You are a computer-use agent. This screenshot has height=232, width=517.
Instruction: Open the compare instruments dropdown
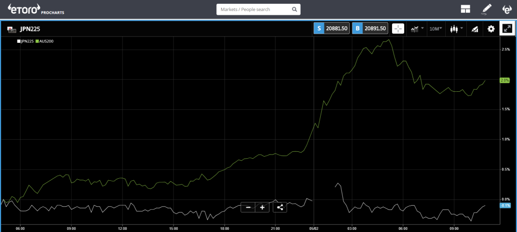417,28
